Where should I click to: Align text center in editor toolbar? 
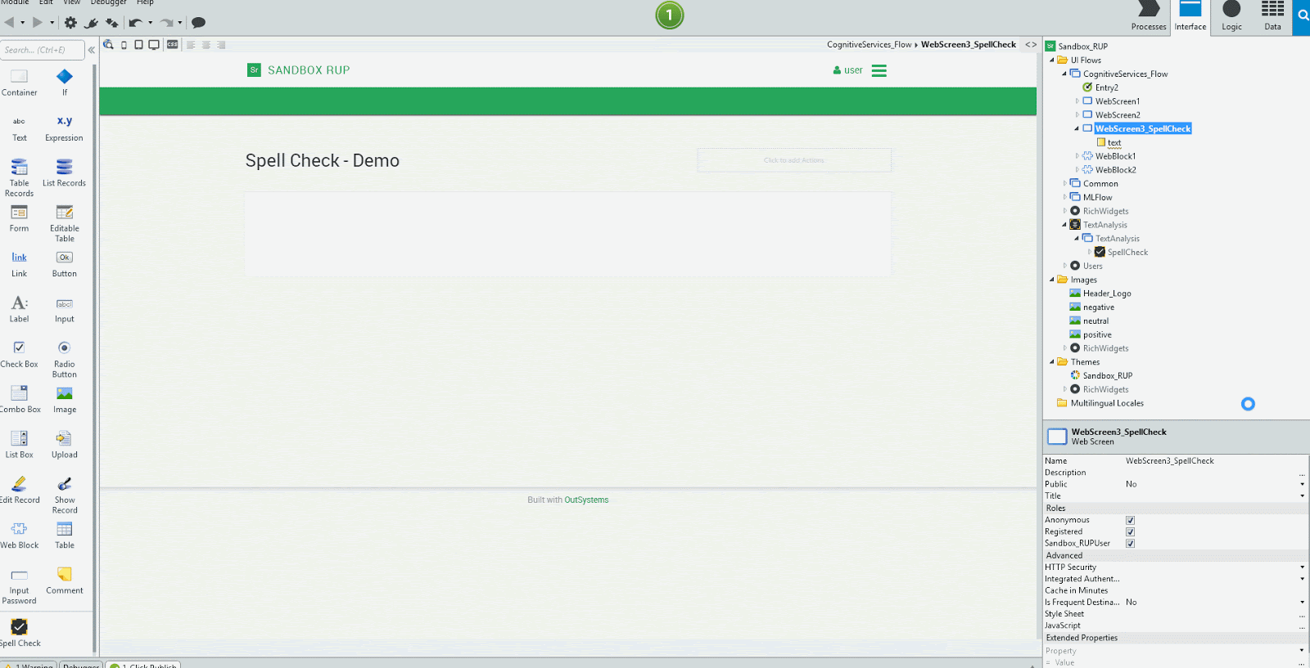pyautogui.click(x=206, y=45)
